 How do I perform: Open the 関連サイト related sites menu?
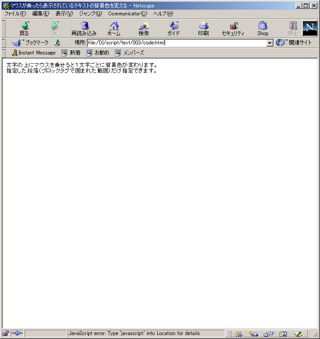(x=294, y=43)
